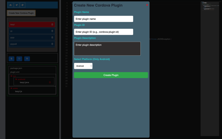Open plugin.xml in file tree
222x139 pixels.
[x=15, y=72]
